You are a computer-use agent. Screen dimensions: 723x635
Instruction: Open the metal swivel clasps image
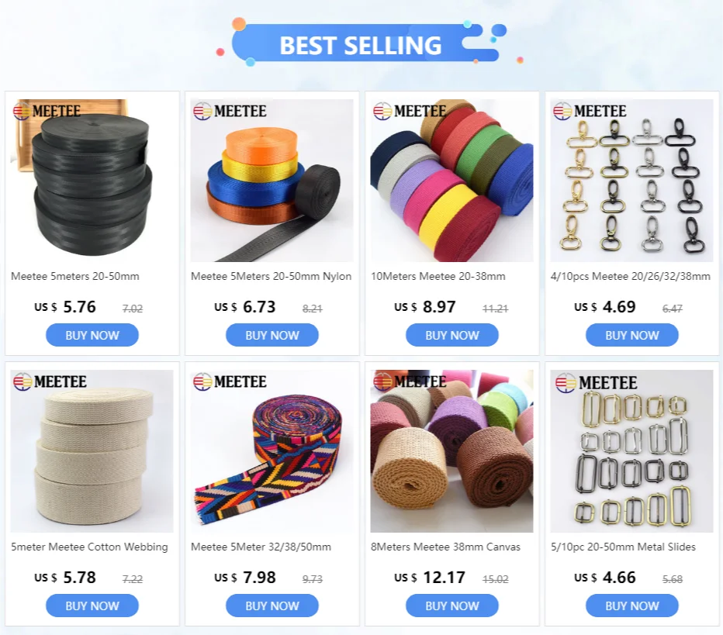coord(631,180)
